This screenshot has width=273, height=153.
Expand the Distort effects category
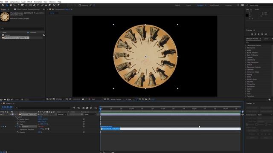pyautogui.click(x=246, y=65)
